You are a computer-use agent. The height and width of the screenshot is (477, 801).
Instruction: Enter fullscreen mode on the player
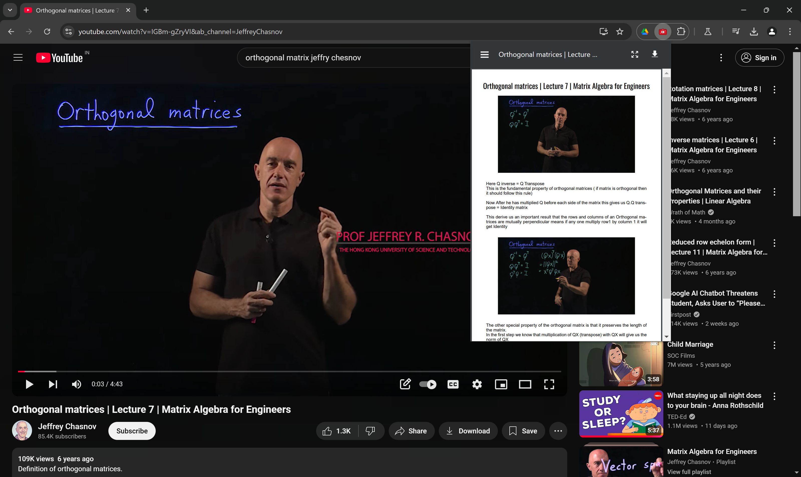[549, 384]
